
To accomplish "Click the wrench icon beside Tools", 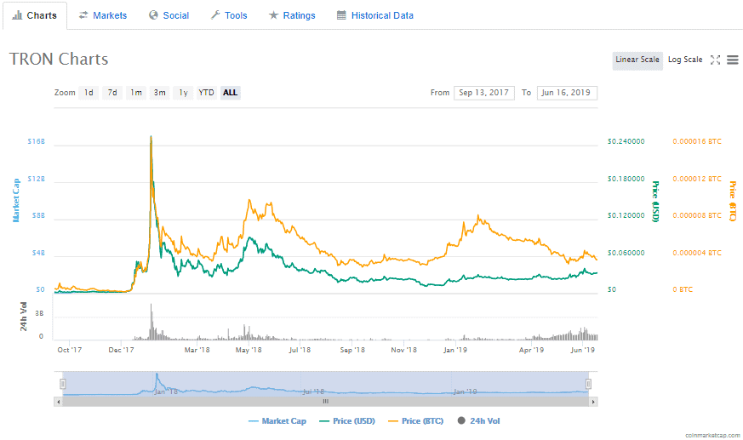I will click(215, 15).
